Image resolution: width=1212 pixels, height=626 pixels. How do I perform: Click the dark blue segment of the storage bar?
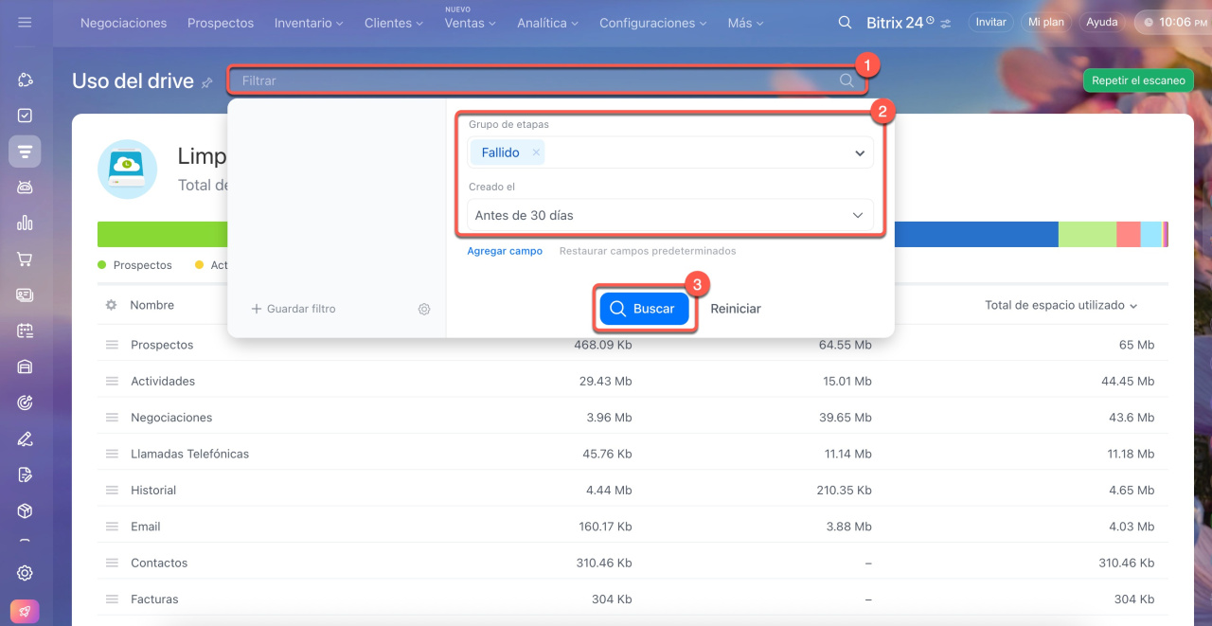(x=975, y=235)
